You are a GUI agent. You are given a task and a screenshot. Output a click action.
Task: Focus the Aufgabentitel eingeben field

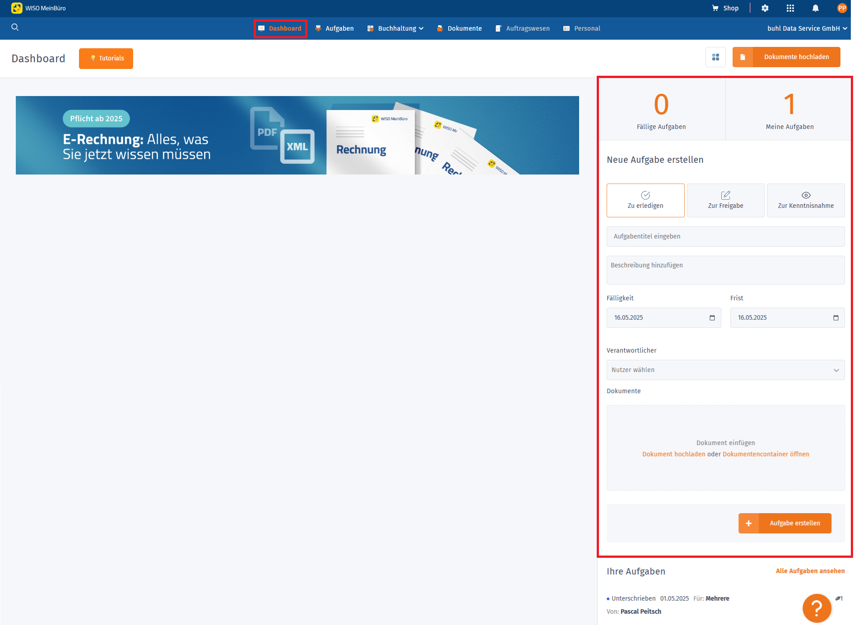pos(725,236)
